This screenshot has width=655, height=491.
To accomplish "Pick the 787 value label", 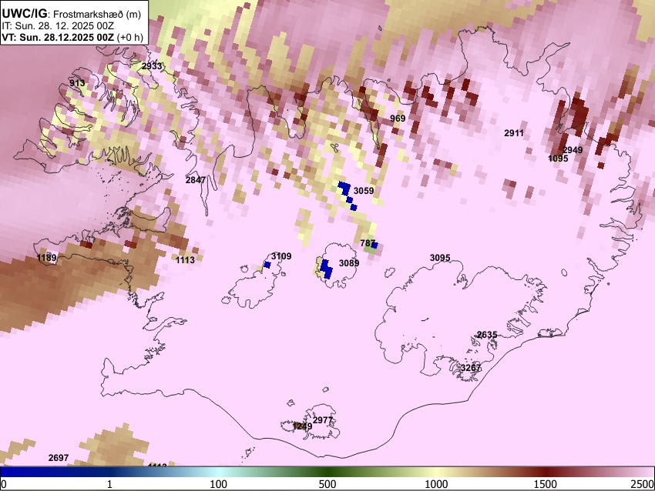I will point(367,242).
